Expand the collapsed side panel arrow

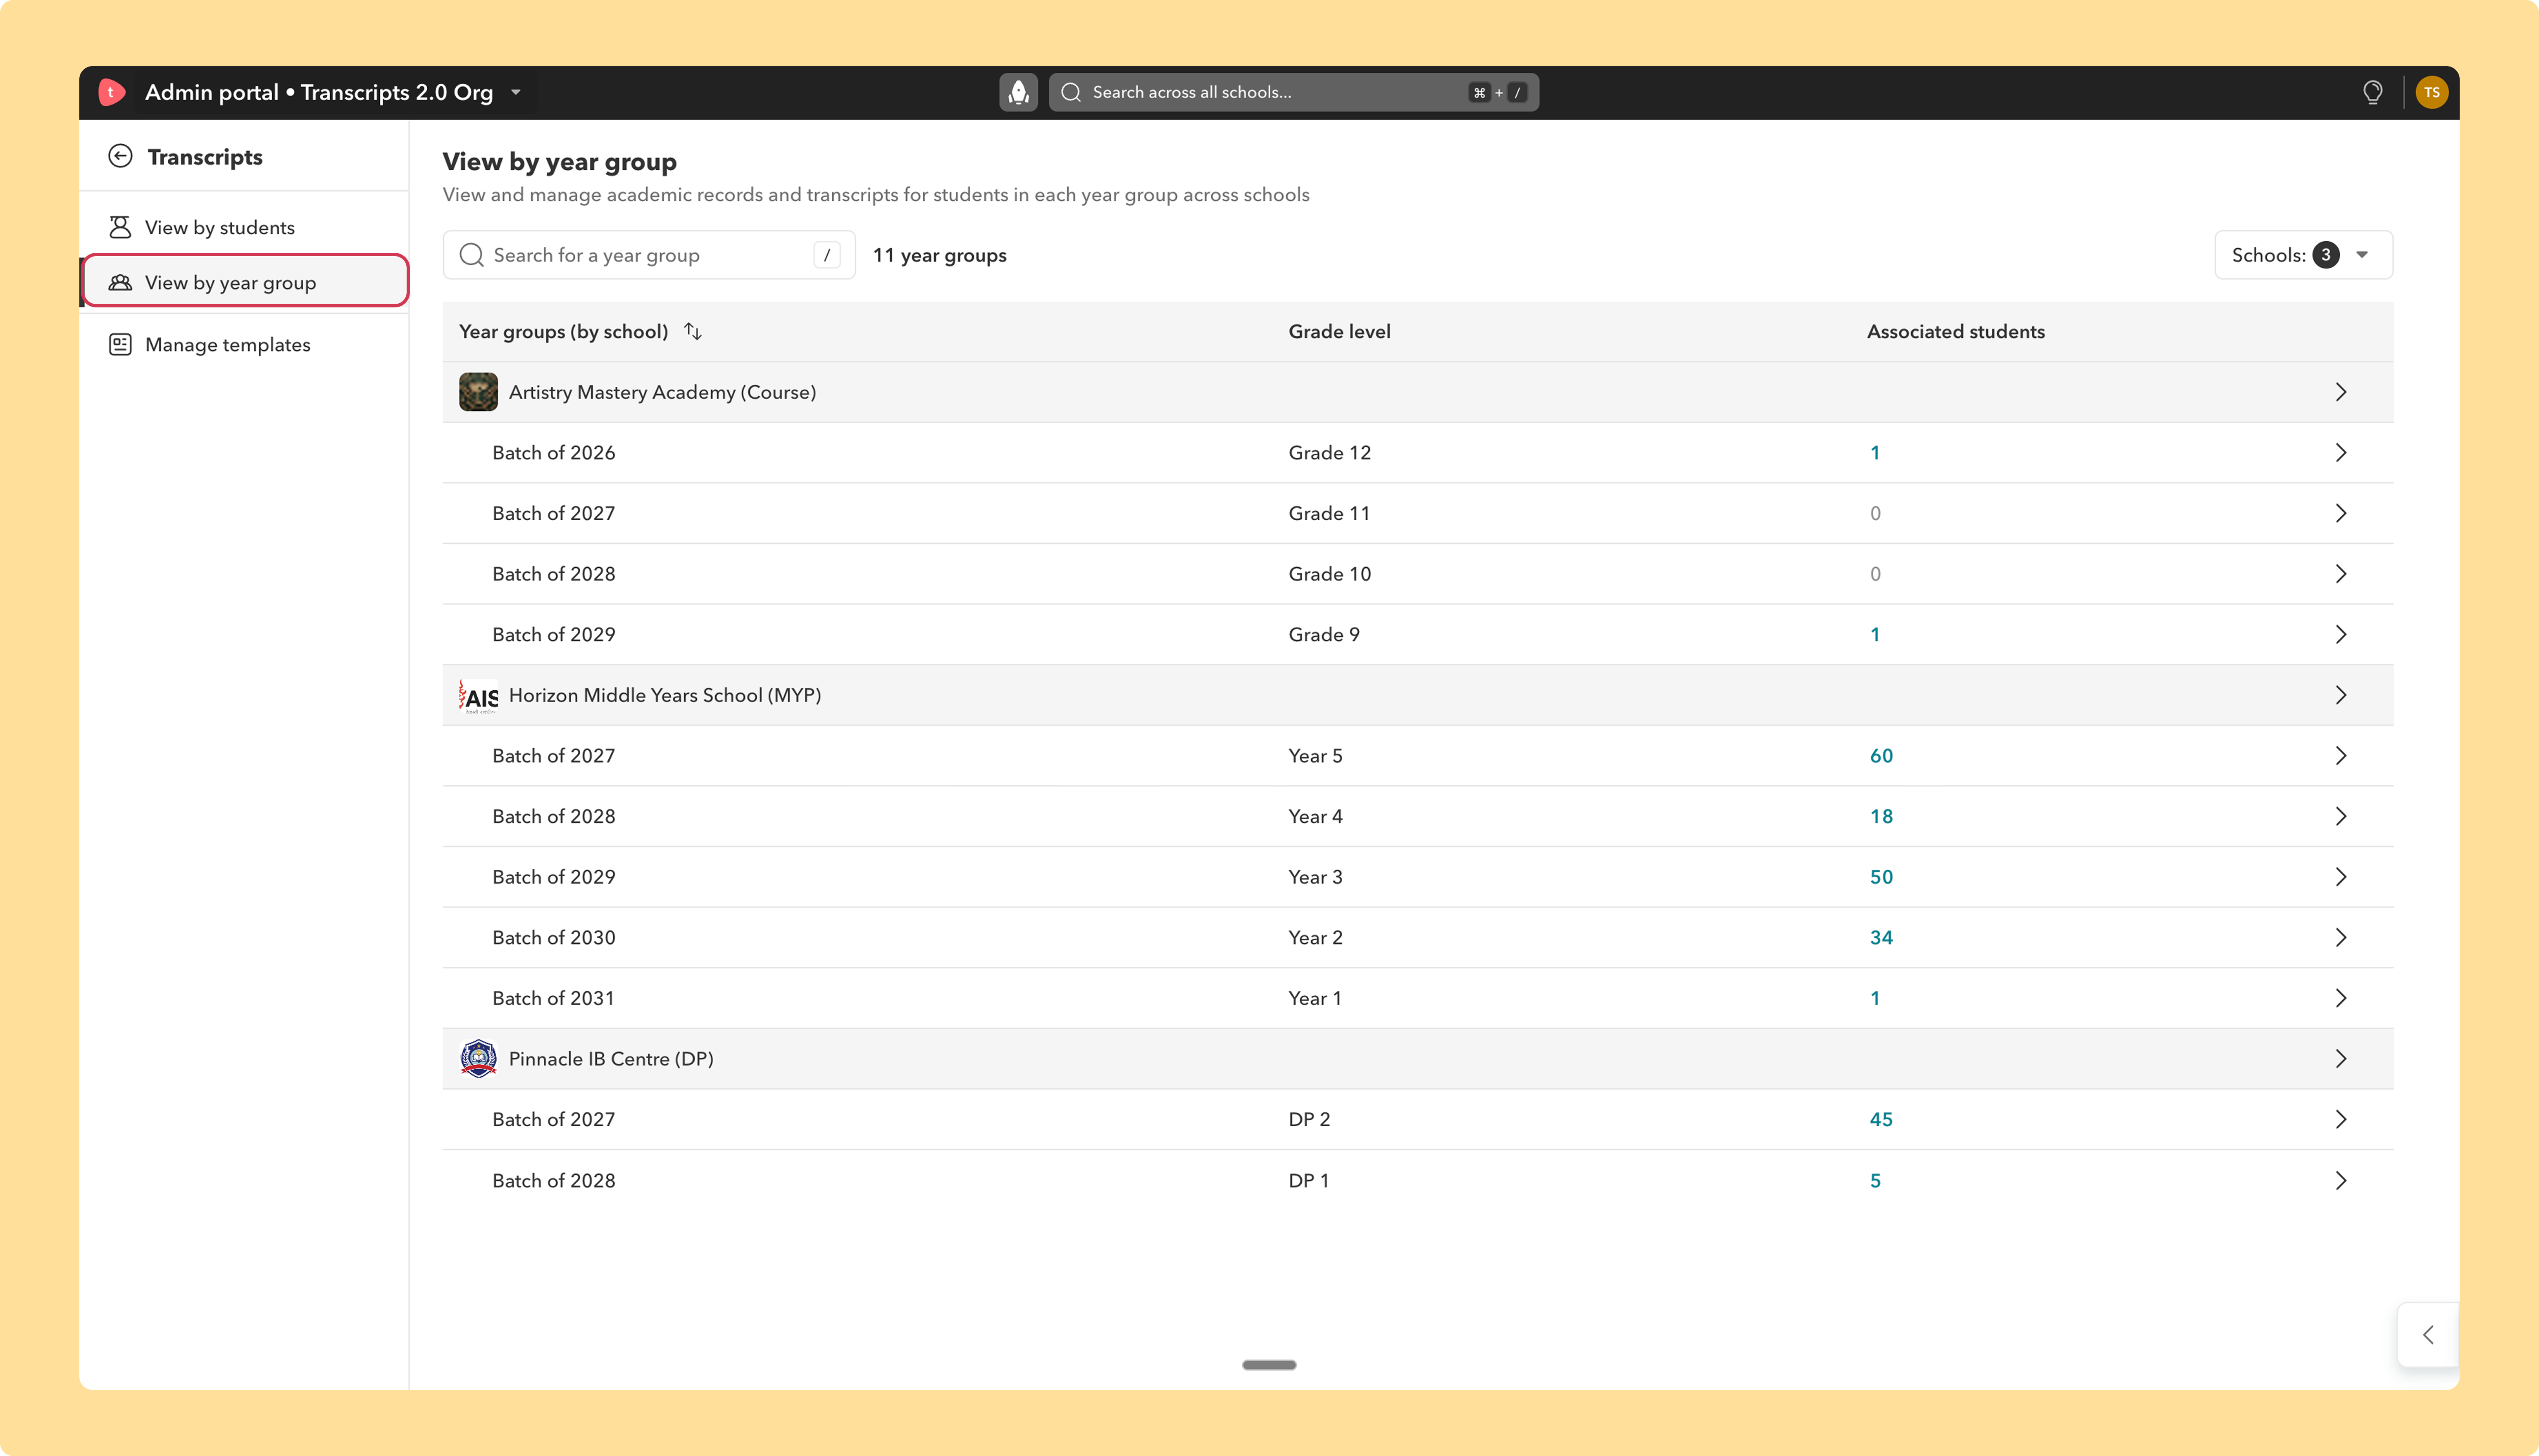2427,1334
